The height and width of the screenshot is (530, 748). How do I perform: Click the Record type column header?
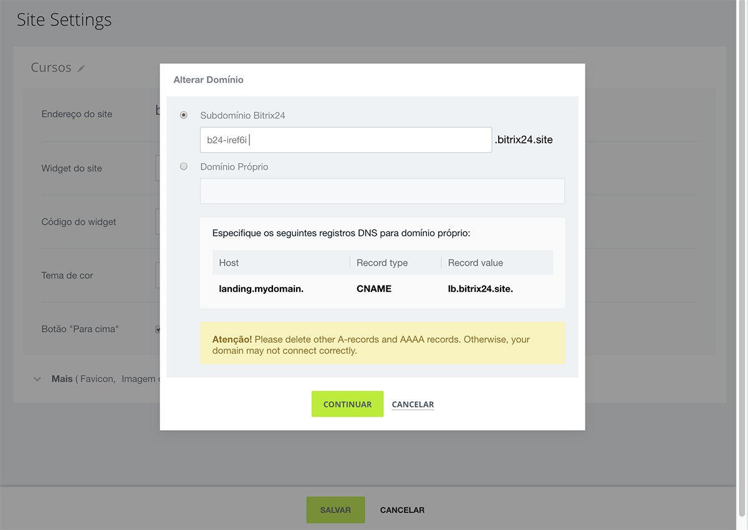coord(381,263)
